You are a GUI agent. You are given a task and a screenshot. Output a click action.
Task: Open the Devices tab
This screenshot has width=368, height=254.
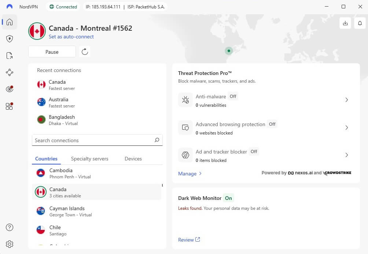(133, 159)
